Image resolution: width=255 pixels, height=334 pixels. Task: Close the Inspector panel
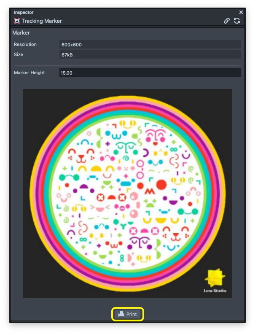[241, 12]
